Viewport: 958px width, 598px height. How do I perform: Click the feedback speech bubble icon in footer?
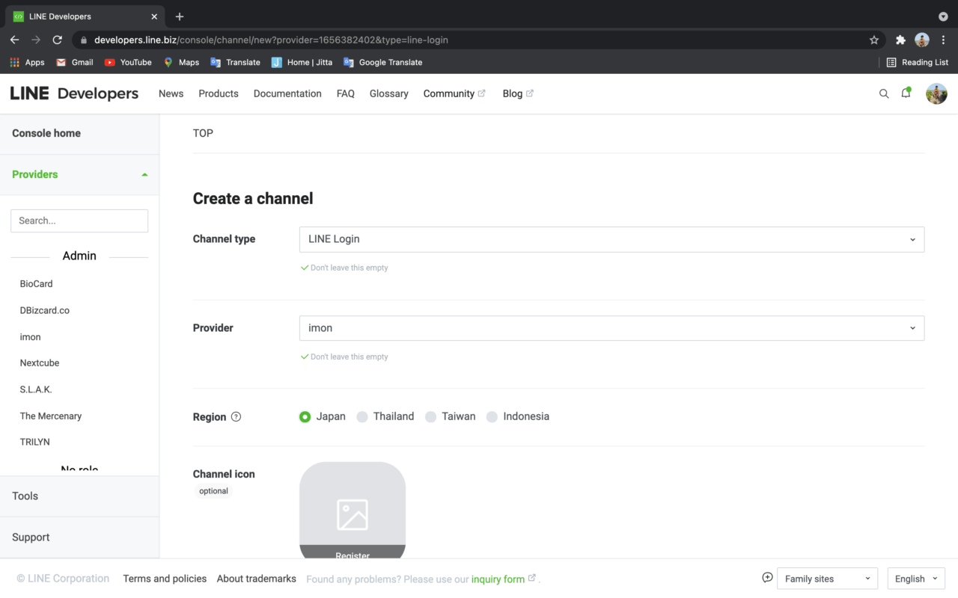(x=767, y=578)
